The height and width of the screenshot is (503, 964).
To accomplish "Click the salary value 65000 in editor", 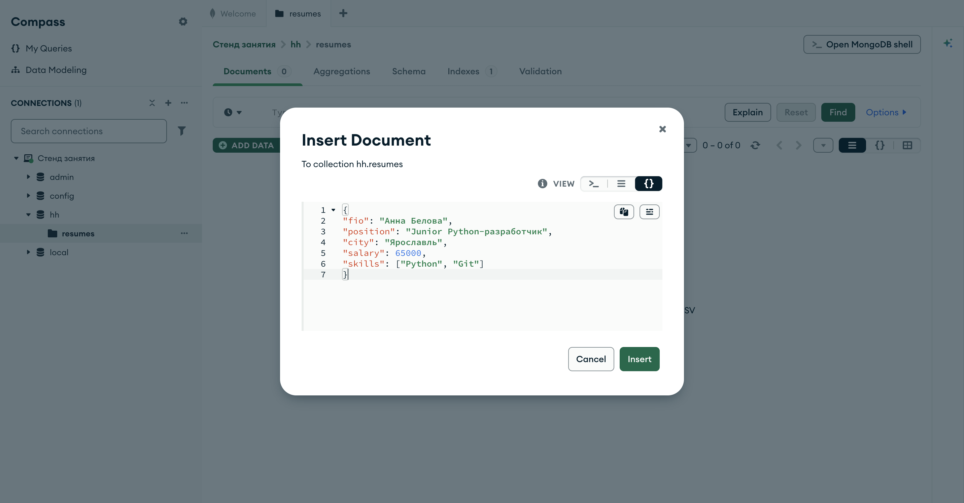I will coord(408,253).
